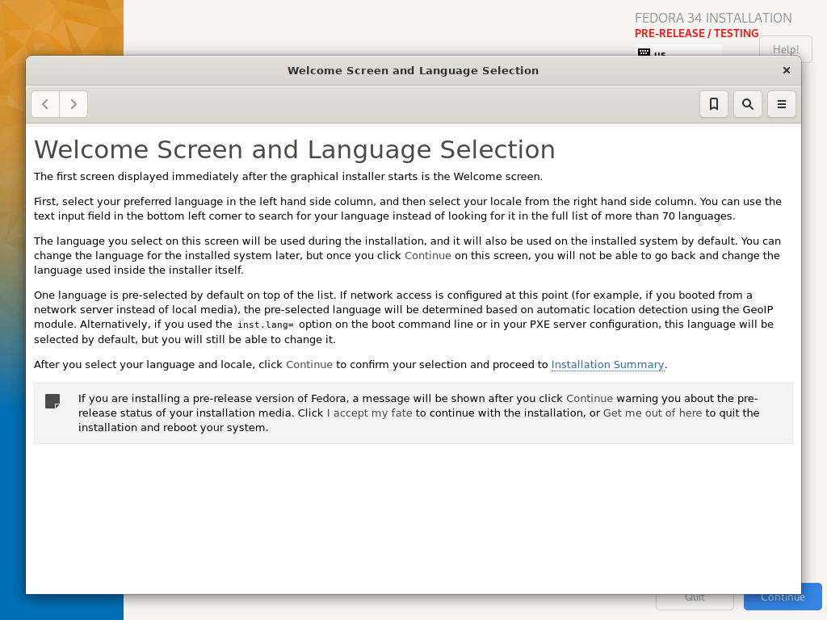This screenshot has height=620, width=827.
Task: Follow the Installation Summary link
Action: coord(607,365)
